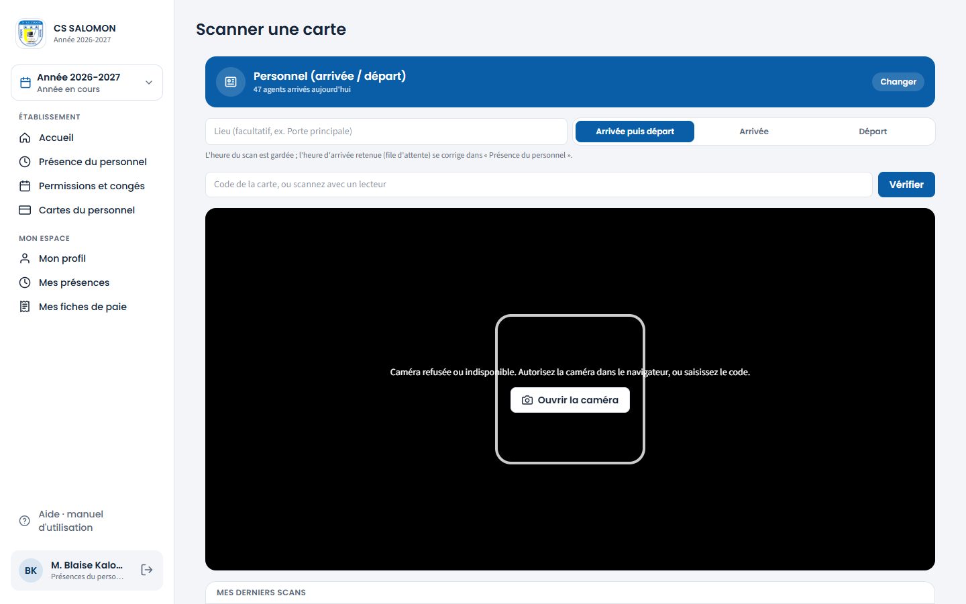Screen dimensions: 966x604
Task: Click the camera icon in the scanner area
Action: click(x=527, y=400)
